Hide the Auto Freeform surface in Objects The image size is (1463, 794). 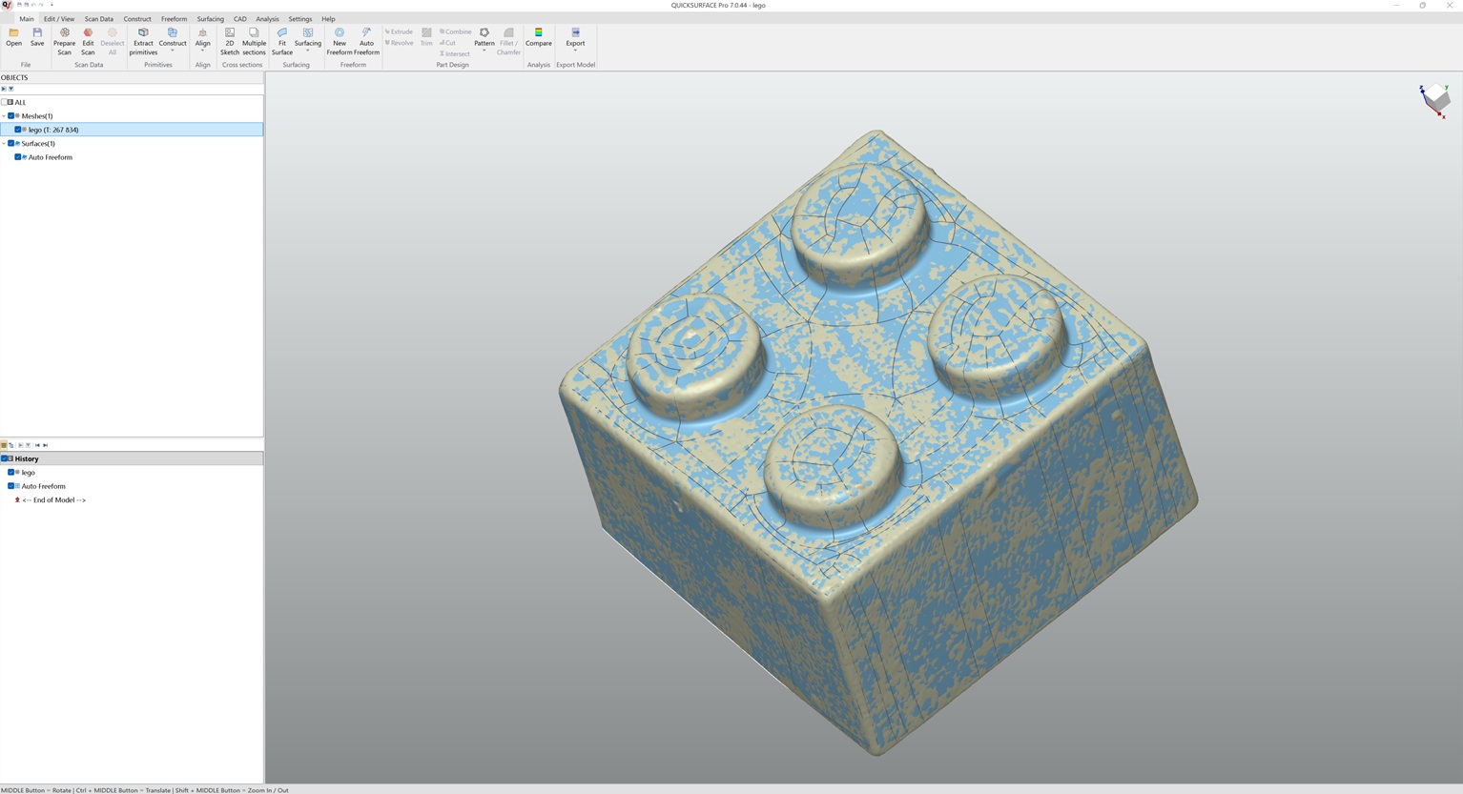tap(17, 157)
